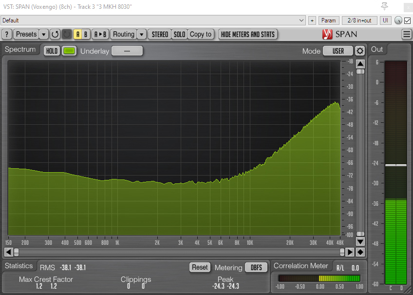Open the Spectrum mode settings gear

(360, 51)
